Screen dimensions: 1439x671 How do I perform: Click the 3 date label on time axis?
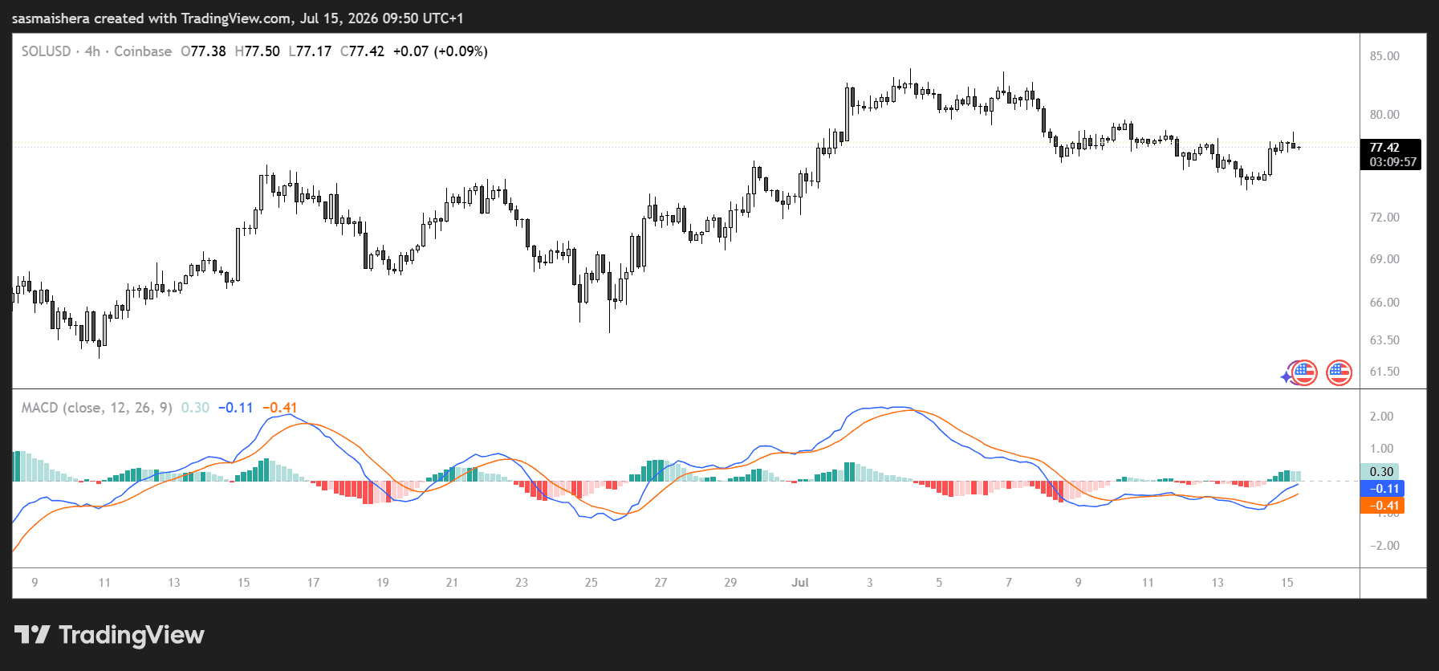(x=869, y=583)
